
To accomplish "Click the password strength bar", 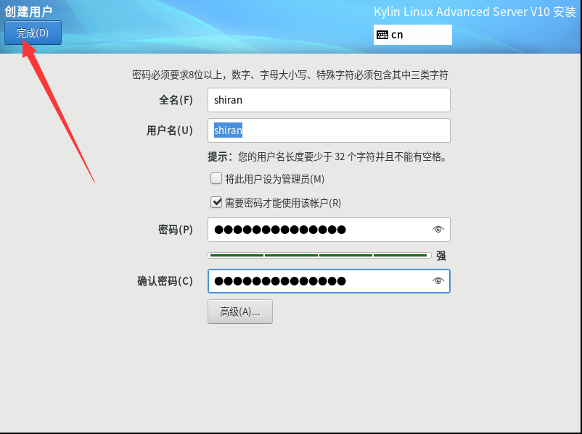I will (x=319, y=255).
